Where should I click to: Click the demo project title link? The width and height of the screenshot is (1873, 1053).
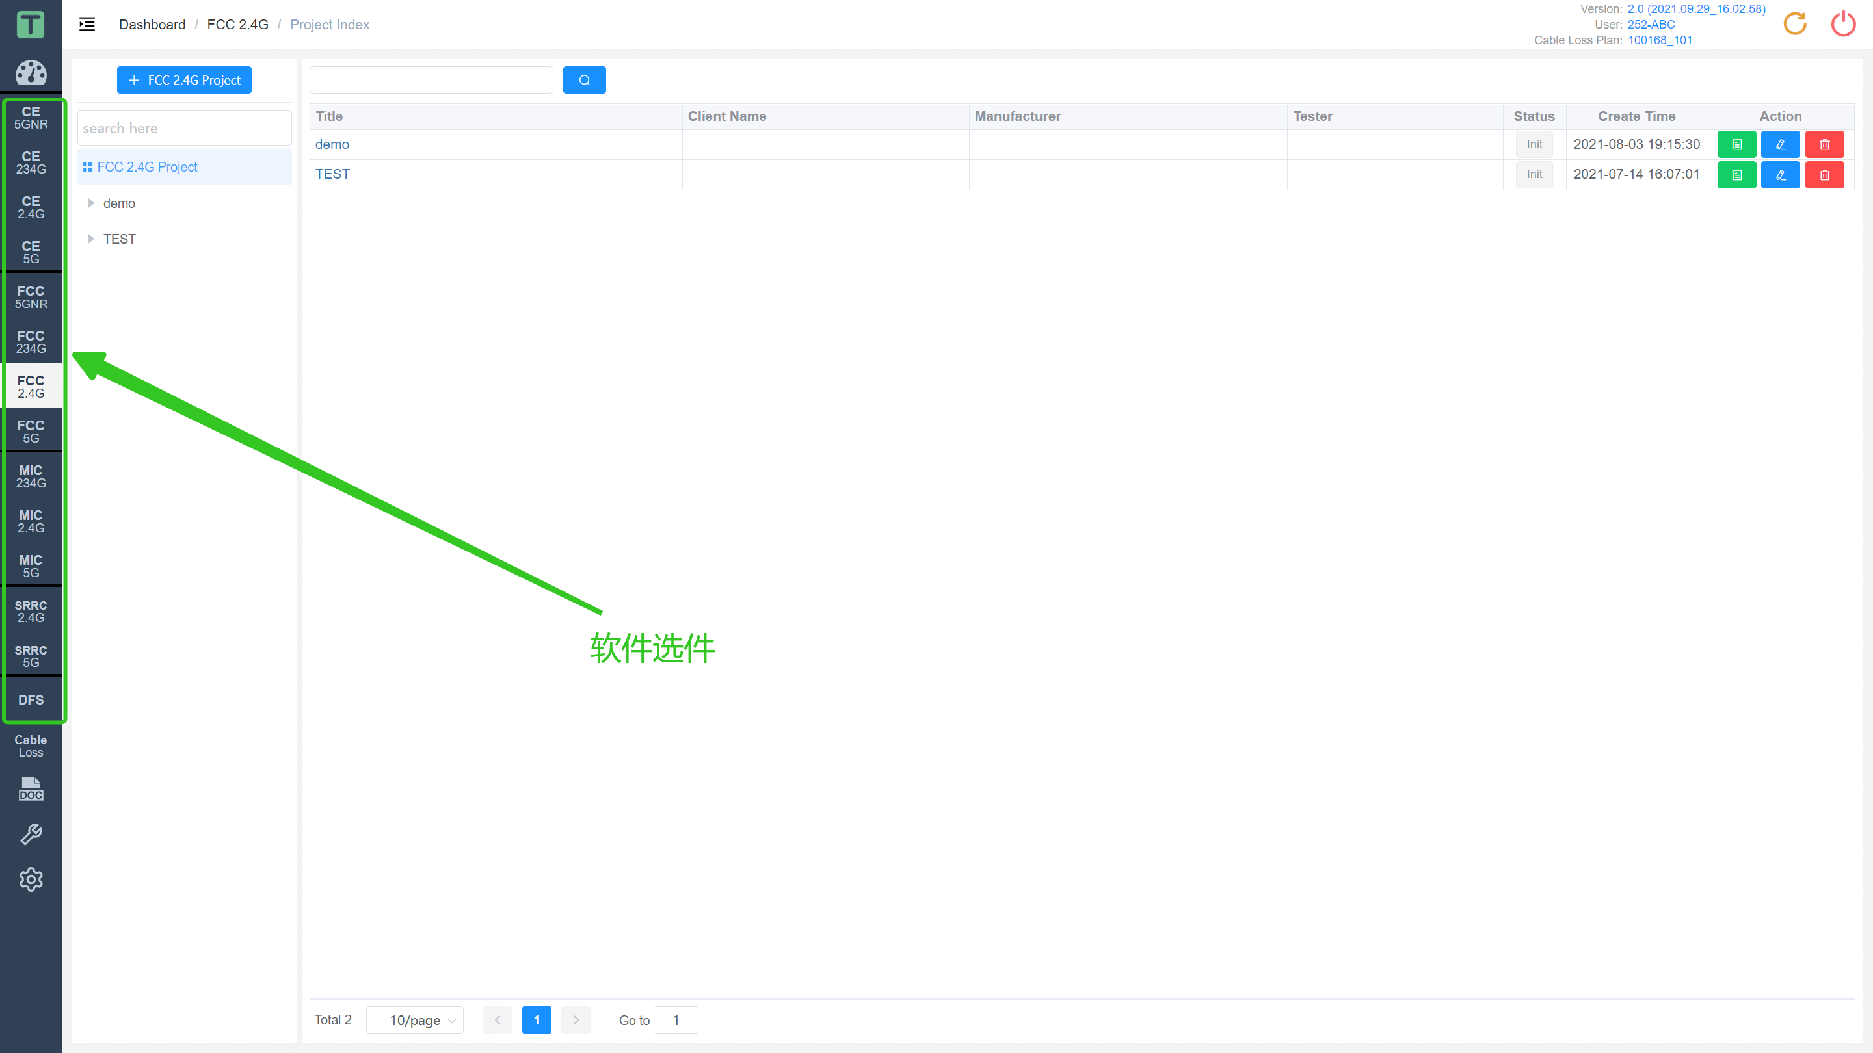[x=332, y=143]
